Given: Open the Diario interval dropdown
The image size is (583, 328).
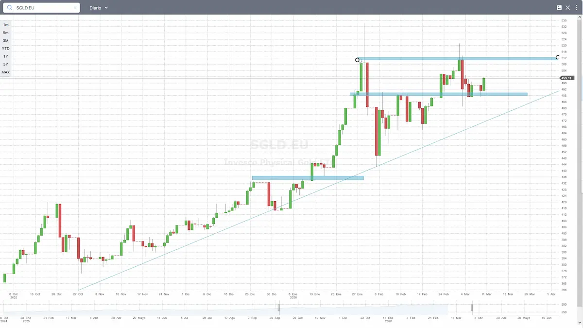Looking at the screenshot, I should (x=99, y=8).
